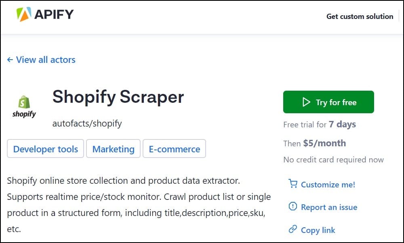Screen dimensions: 404x243
Task: Click the autofacts/shopify actor path
Action: click(x=87, y=123)
